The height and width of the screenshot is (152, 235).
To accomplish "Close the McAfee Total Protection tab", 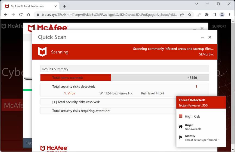I will (55, 6).
